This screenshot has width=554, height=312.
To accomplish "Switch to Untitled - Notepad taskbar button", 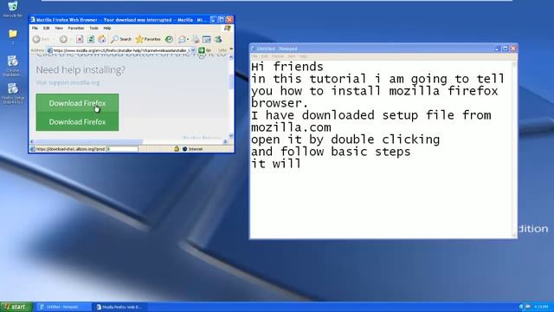I will (x=64, y=307).
